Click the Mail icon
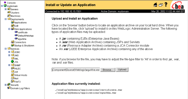The image size is (188, 99). point(12,78)
